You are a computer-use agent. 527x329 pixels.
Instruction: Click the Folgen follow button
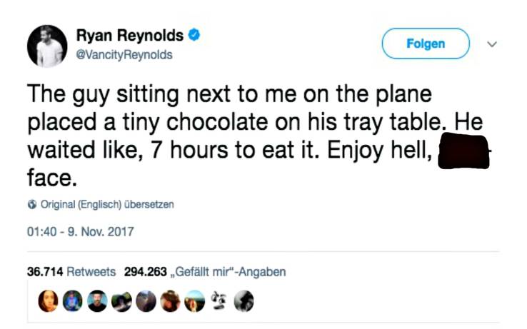[426, 44]
